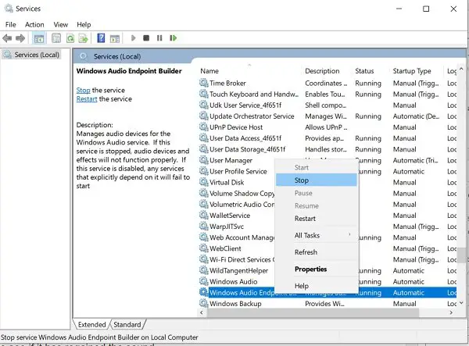Viewport: 469px width, 346px height.
Task: Sort by the Name column header
Action: 209,71
